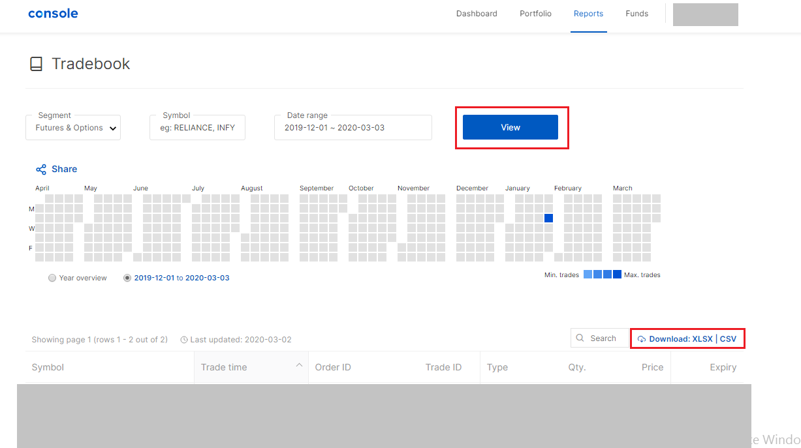
Task: Expand Futures & Options selector chevron
Action: tap(112, 127)
